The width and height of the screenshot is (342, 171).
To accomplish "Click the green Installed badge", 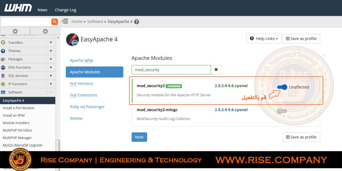I will tap(174, 86).
